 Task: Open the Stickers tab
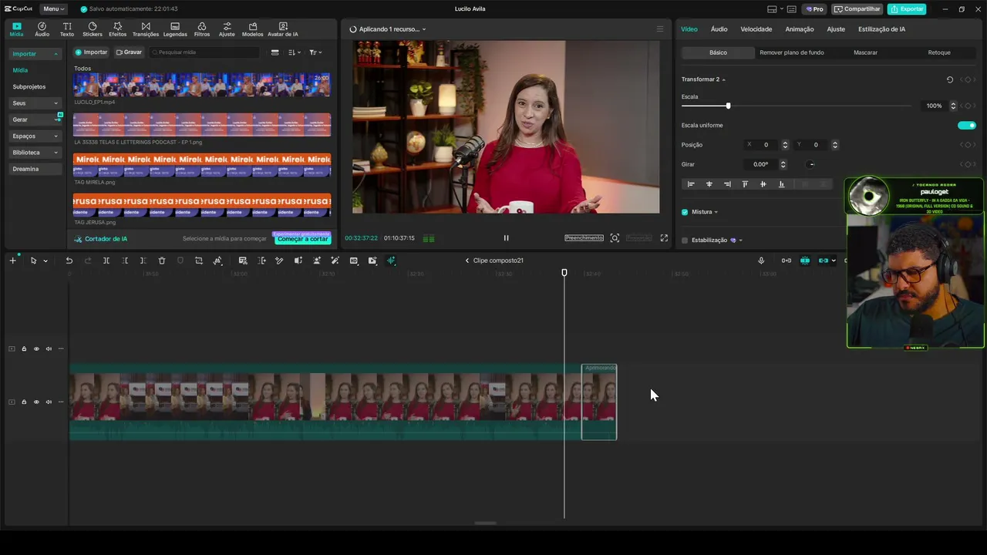93,29
